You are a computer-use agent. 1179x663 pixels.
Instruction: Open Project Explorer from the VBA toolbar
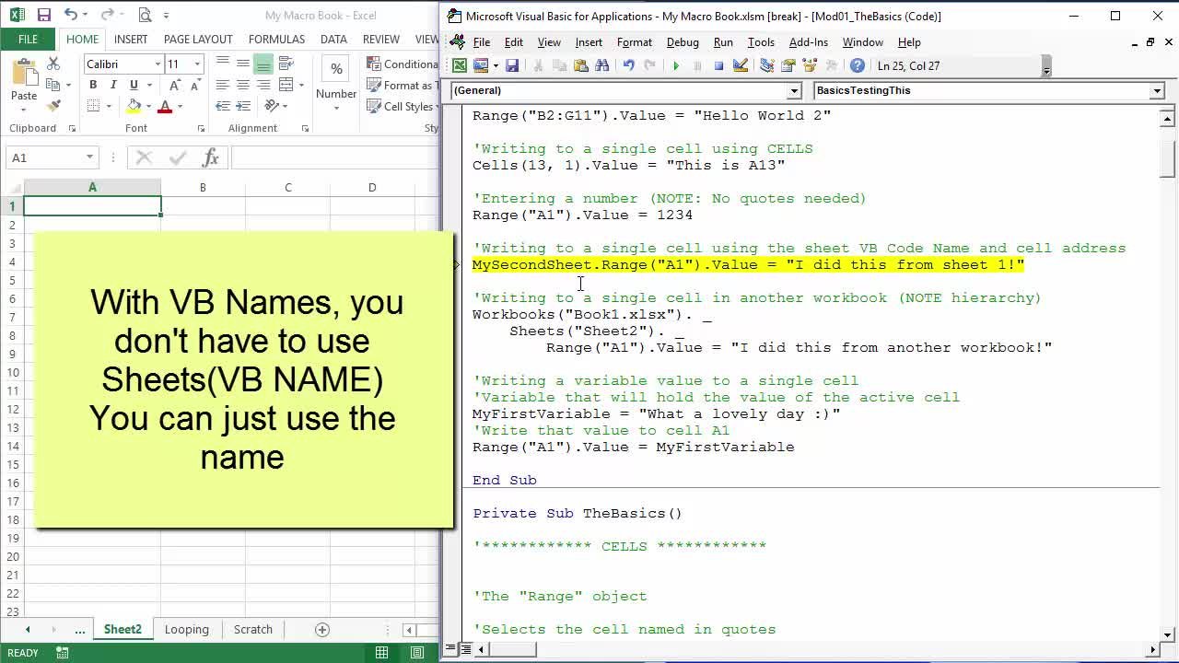click(x=766, y=65)
